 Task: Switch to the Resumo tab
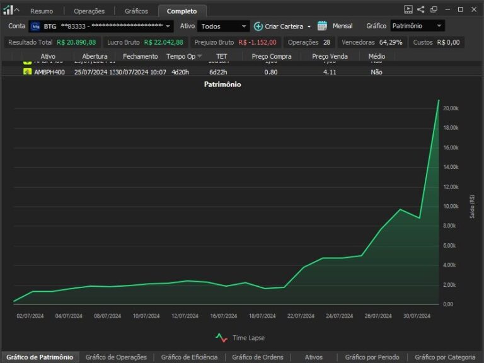[42, 11]
